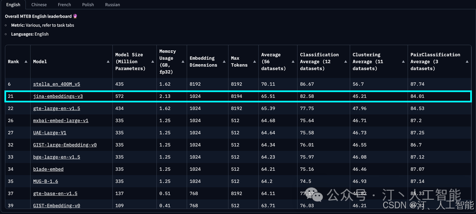Sort by Average (56 datasets) arrow
Screen dimensions: 476x214
point(293,62)
